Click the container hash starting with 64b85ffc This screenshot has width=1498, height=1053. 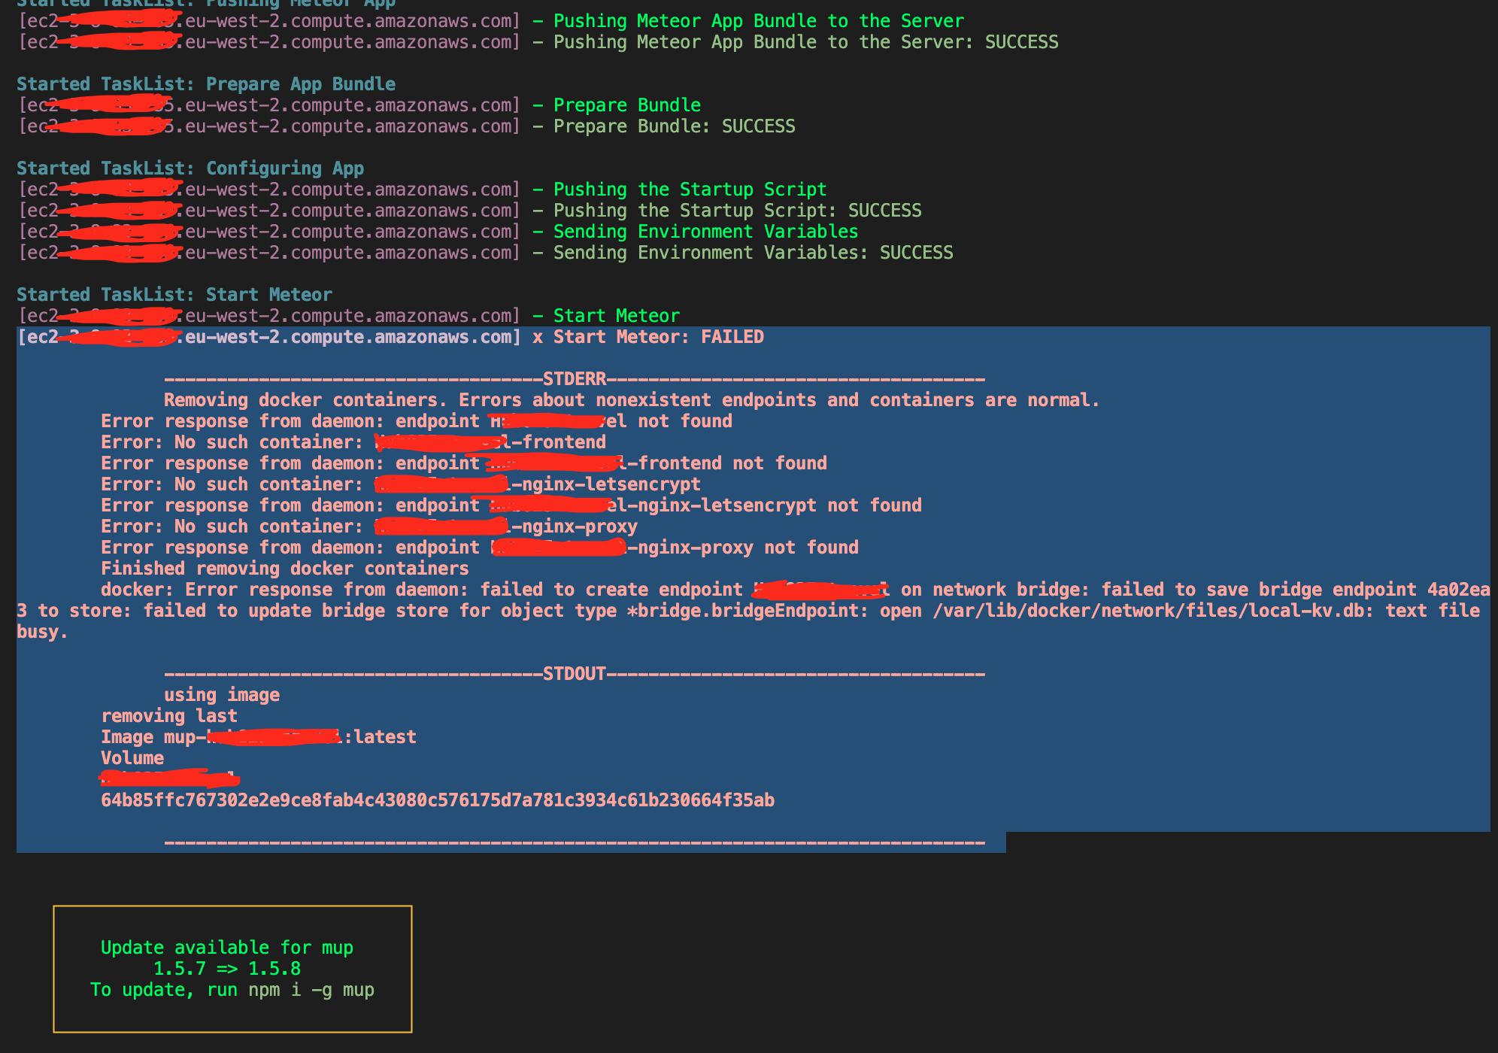click(x=437, y=800)
